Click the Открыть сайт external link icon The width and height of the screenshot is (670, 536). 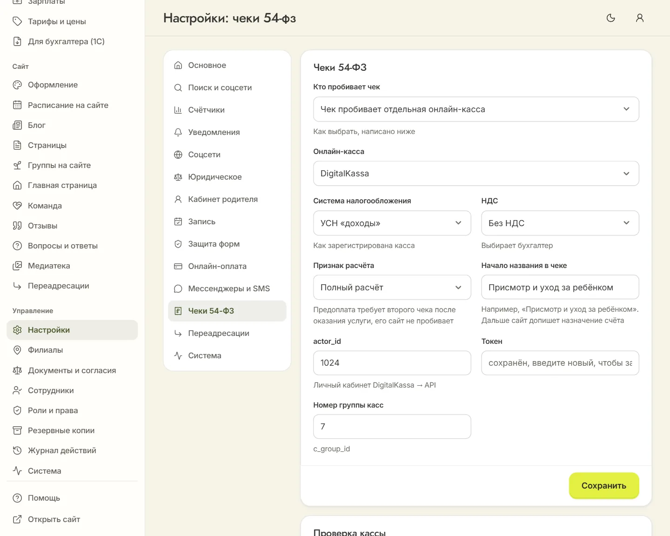tap(17, 519)
